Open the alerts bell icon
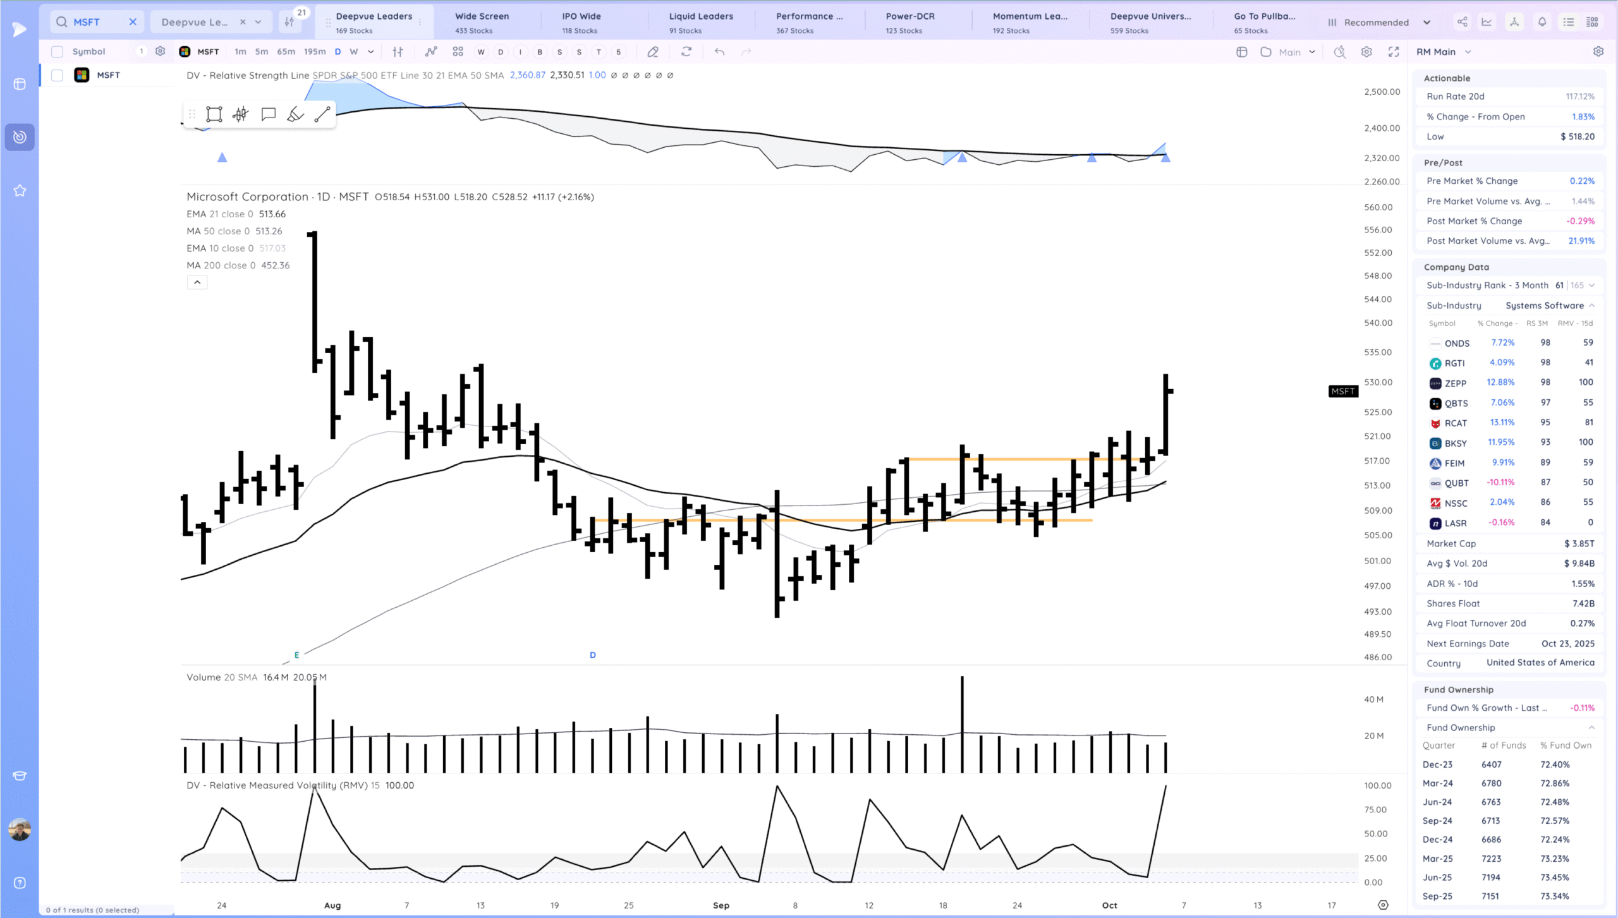The width and height of the screenshot is (1618, 918). click(x=1542, y=22)
